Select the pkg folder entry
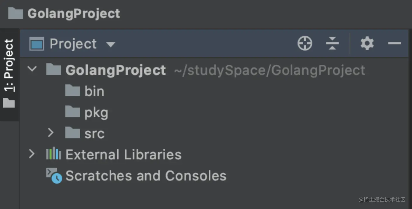This screenshot has height=209, width=412. (x=96, y=112)
